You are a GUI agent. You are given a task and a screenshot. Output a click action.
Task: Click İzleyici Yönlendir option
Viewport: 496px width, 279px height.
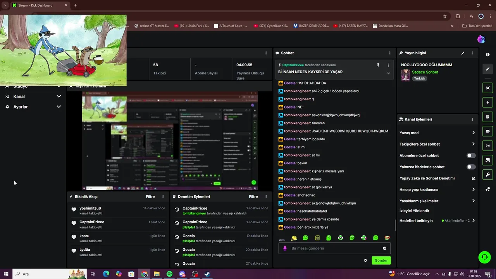[414, 211]
